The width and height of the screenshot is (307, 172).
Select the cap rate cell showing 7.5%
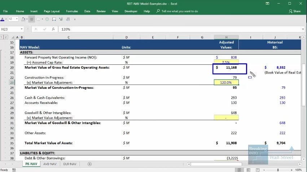(226, 62)
